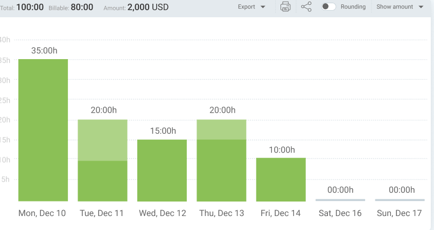Click Tuesday's dark green billable segment
Image resolution: width=434 pixels, height=230 pixels.
click(x=102, y=181)
